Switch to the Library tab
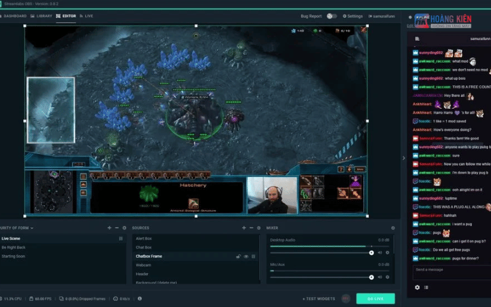Screen dimensions: 491x307 click(41, 16)
